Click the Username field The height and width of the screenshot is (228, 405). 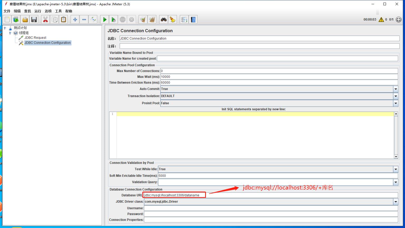tap(271, 208)
